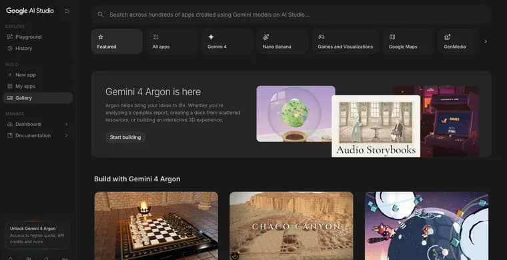The height and width of the screenshot is (260, 507).
Task: Expand Documentation submenu chevron
Action: 66,135
